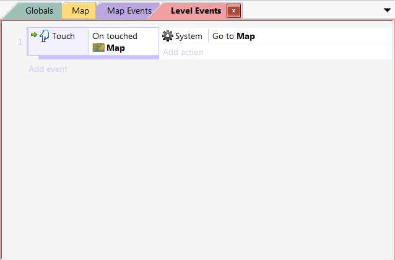Switch to the Globals tab

[x=39, y=11]
